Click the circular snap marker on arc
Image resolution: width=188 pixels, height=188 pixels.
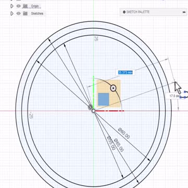(113, 88)
